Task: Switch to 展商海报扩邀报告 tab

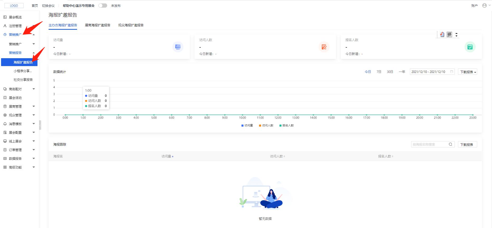Action: coord(97,25)
